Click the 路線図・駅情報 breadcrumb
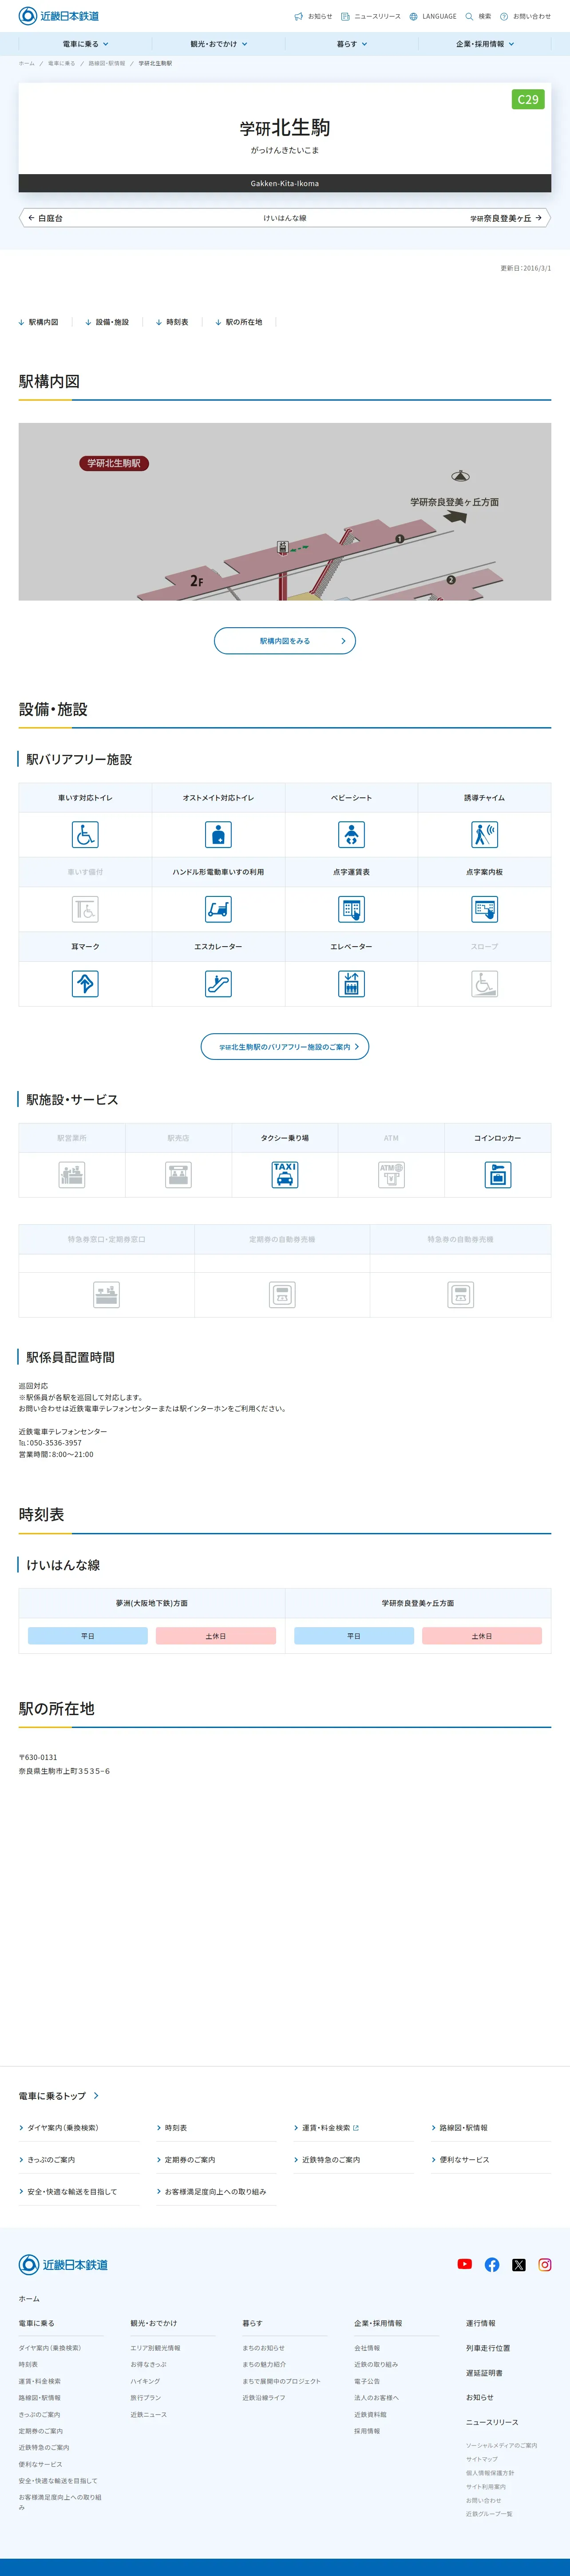This screenshot has height=2576, width=570. 107,63
